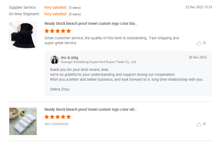
Task: Like the white towel review with thumbs-up
Action: [199, 124]
